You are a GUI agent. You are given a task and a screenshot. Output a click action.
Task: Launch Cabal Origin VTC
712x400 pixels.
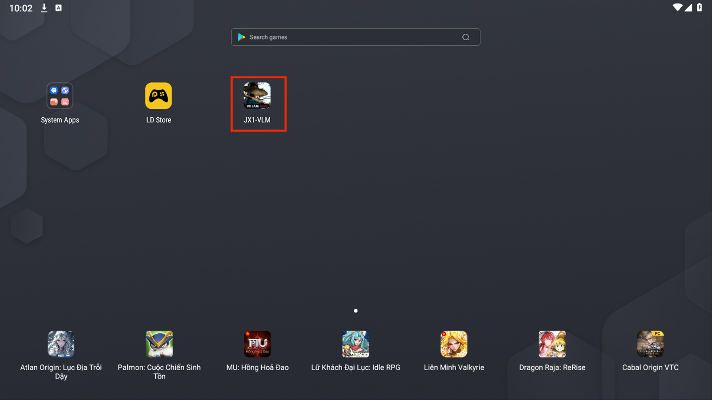click(x=650, y=344)
